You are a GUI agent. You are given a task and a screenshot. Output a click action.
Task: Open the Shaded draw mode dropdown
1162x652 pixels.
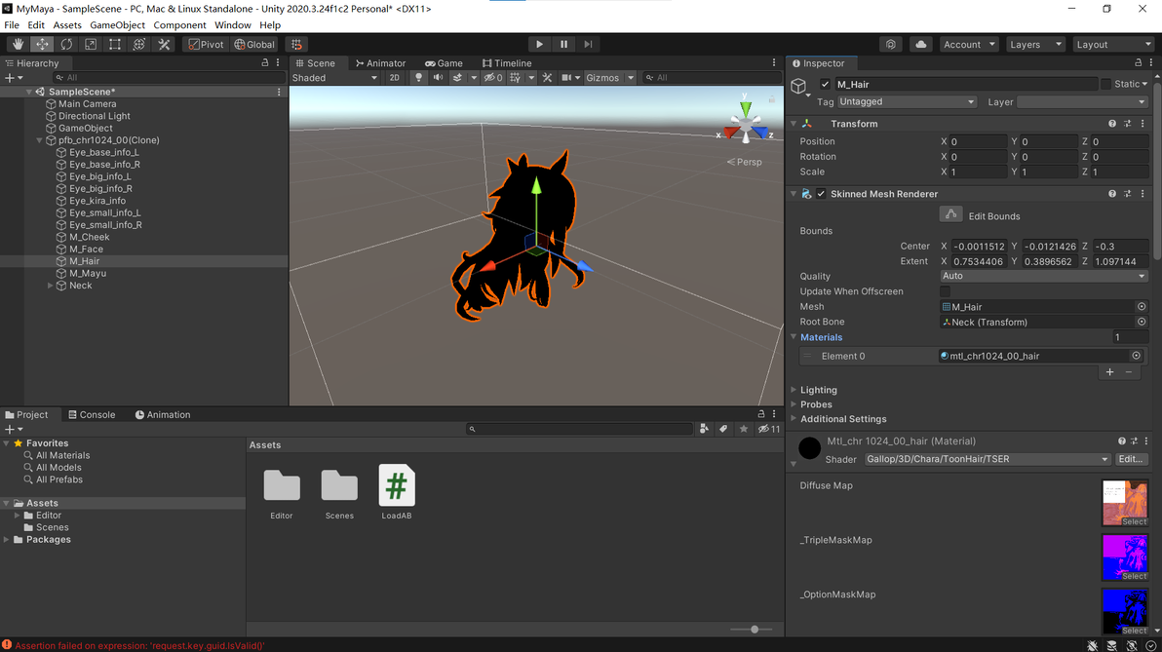pos(335,78)
